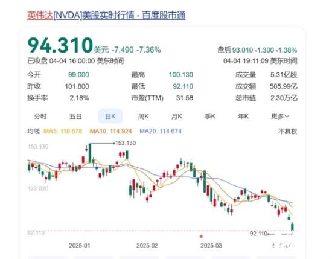Click the 换手率 value 2.18%

click(x=79, y=98)
